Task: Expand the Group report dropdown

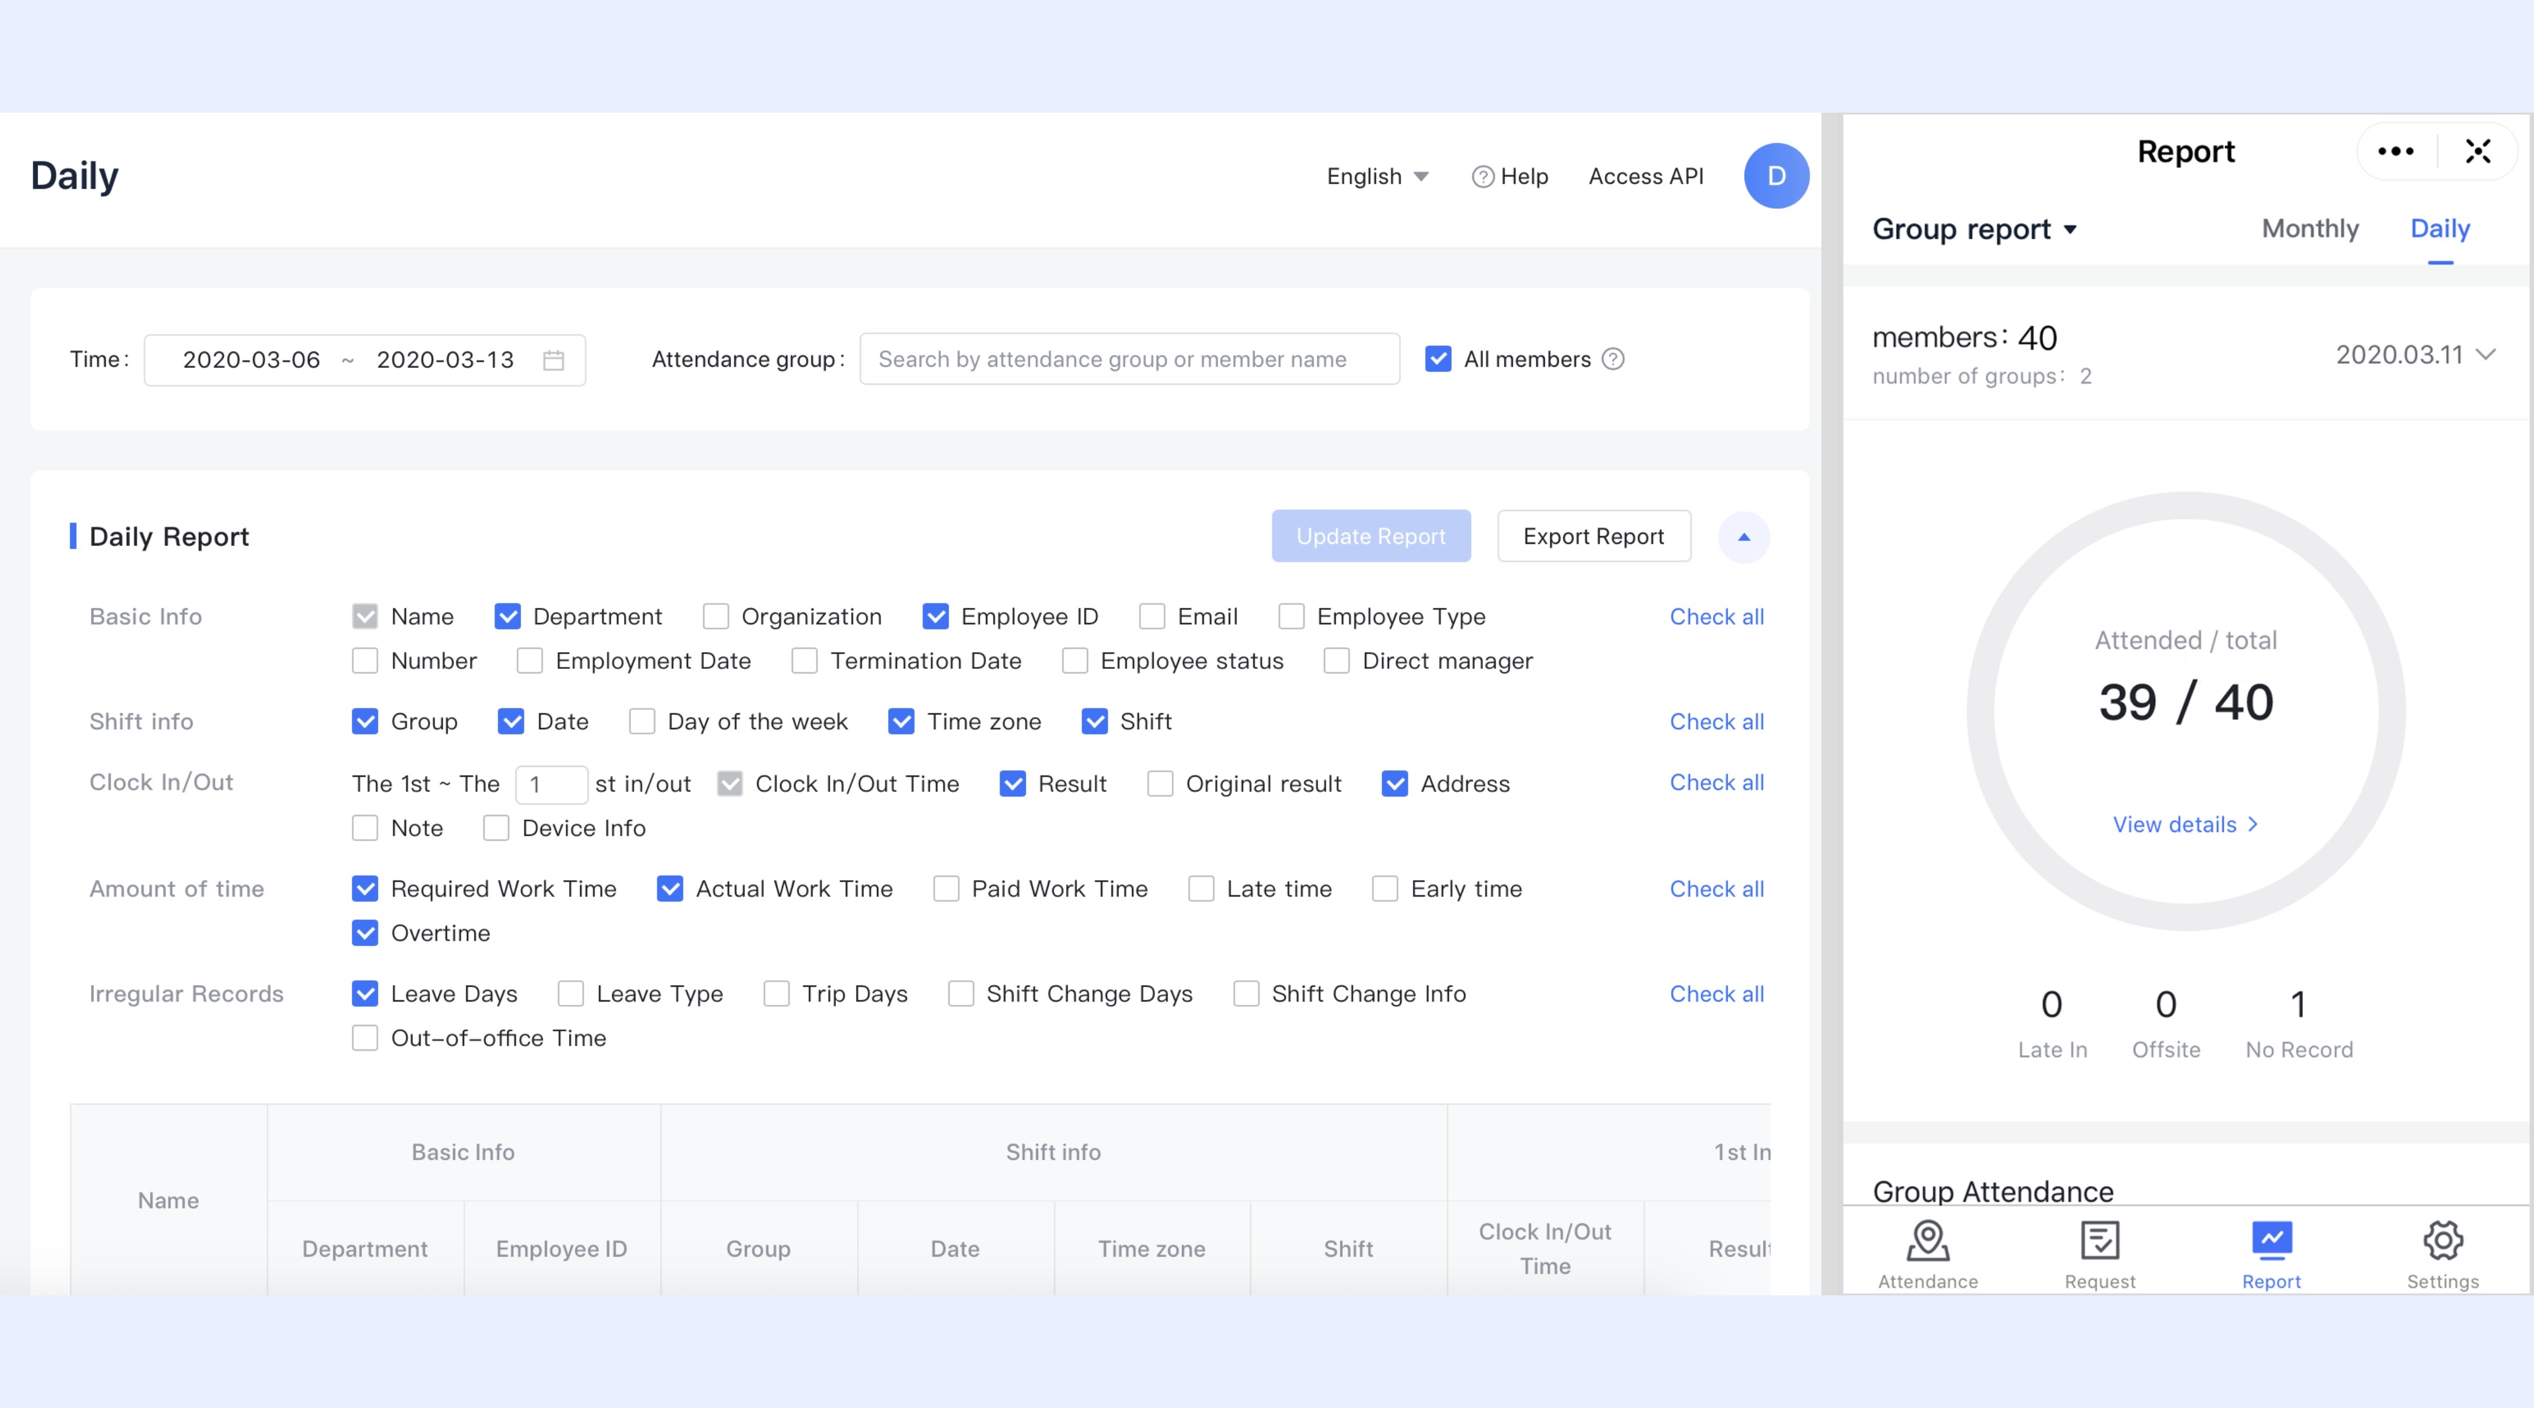Action: 1974,229
